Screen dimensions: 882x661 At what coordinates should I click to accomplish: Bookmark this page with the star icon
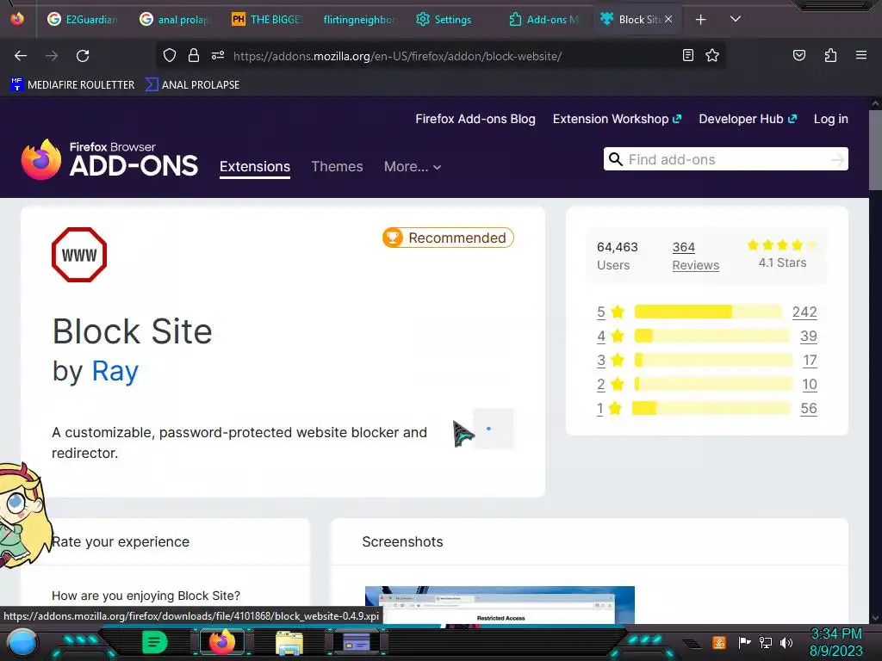pyautogui.click(x=712, y=55)
